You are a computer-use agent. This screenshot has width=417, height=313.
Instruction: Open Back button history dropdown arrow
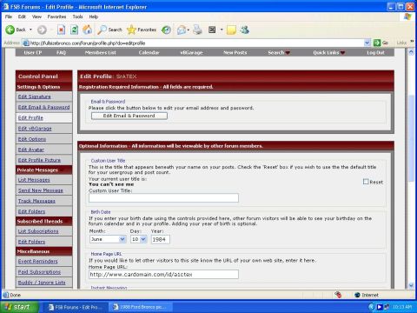tap(30, 30)
